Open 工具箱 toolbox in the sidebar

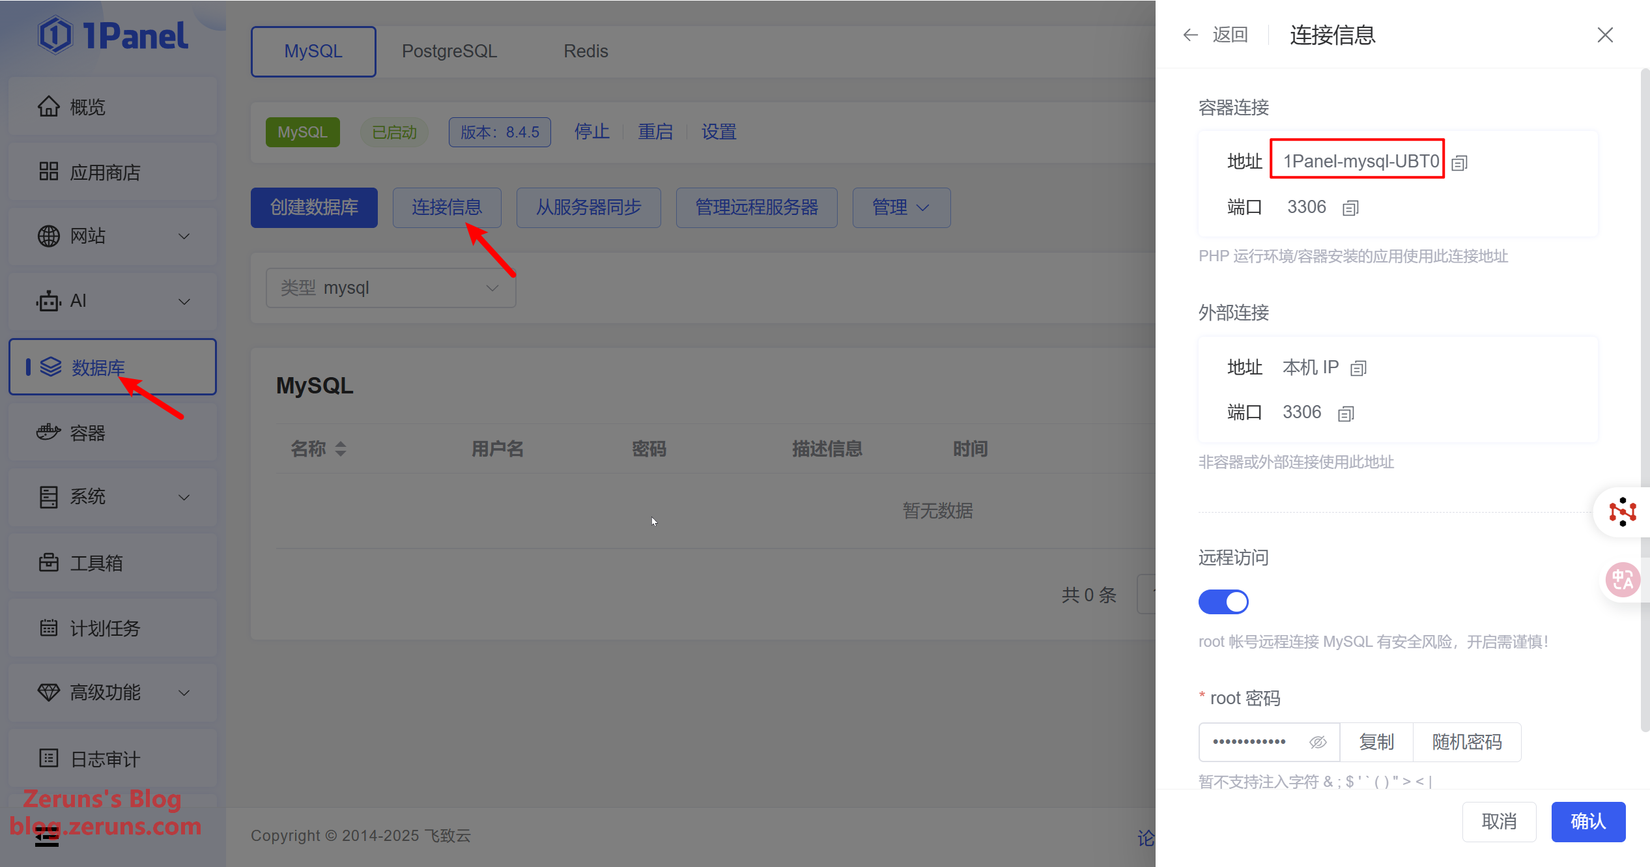(113, 563)
